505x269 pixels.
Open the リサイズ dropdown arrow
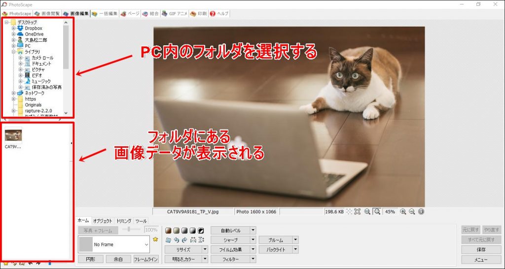(x=205, y=249)
